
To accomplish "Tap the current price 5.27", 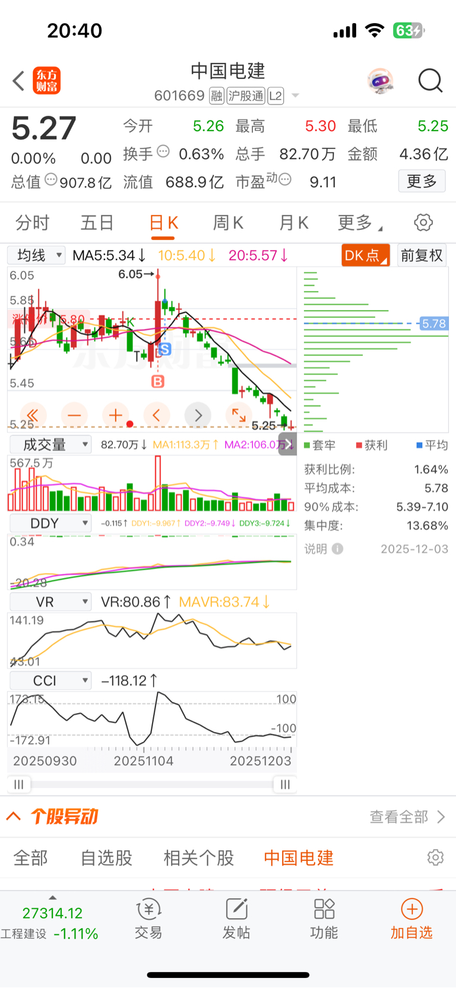I will click(x=44, y=128).
